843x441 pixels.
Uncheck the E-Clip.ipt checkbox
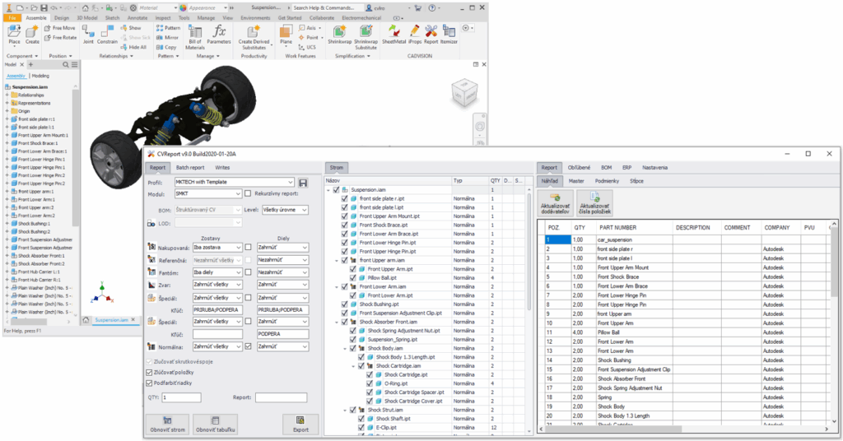tap(361, 428)
